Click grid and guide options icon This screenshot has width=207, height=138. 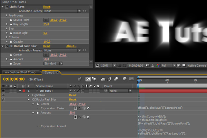pyautogui.click(x=119, y=66)
